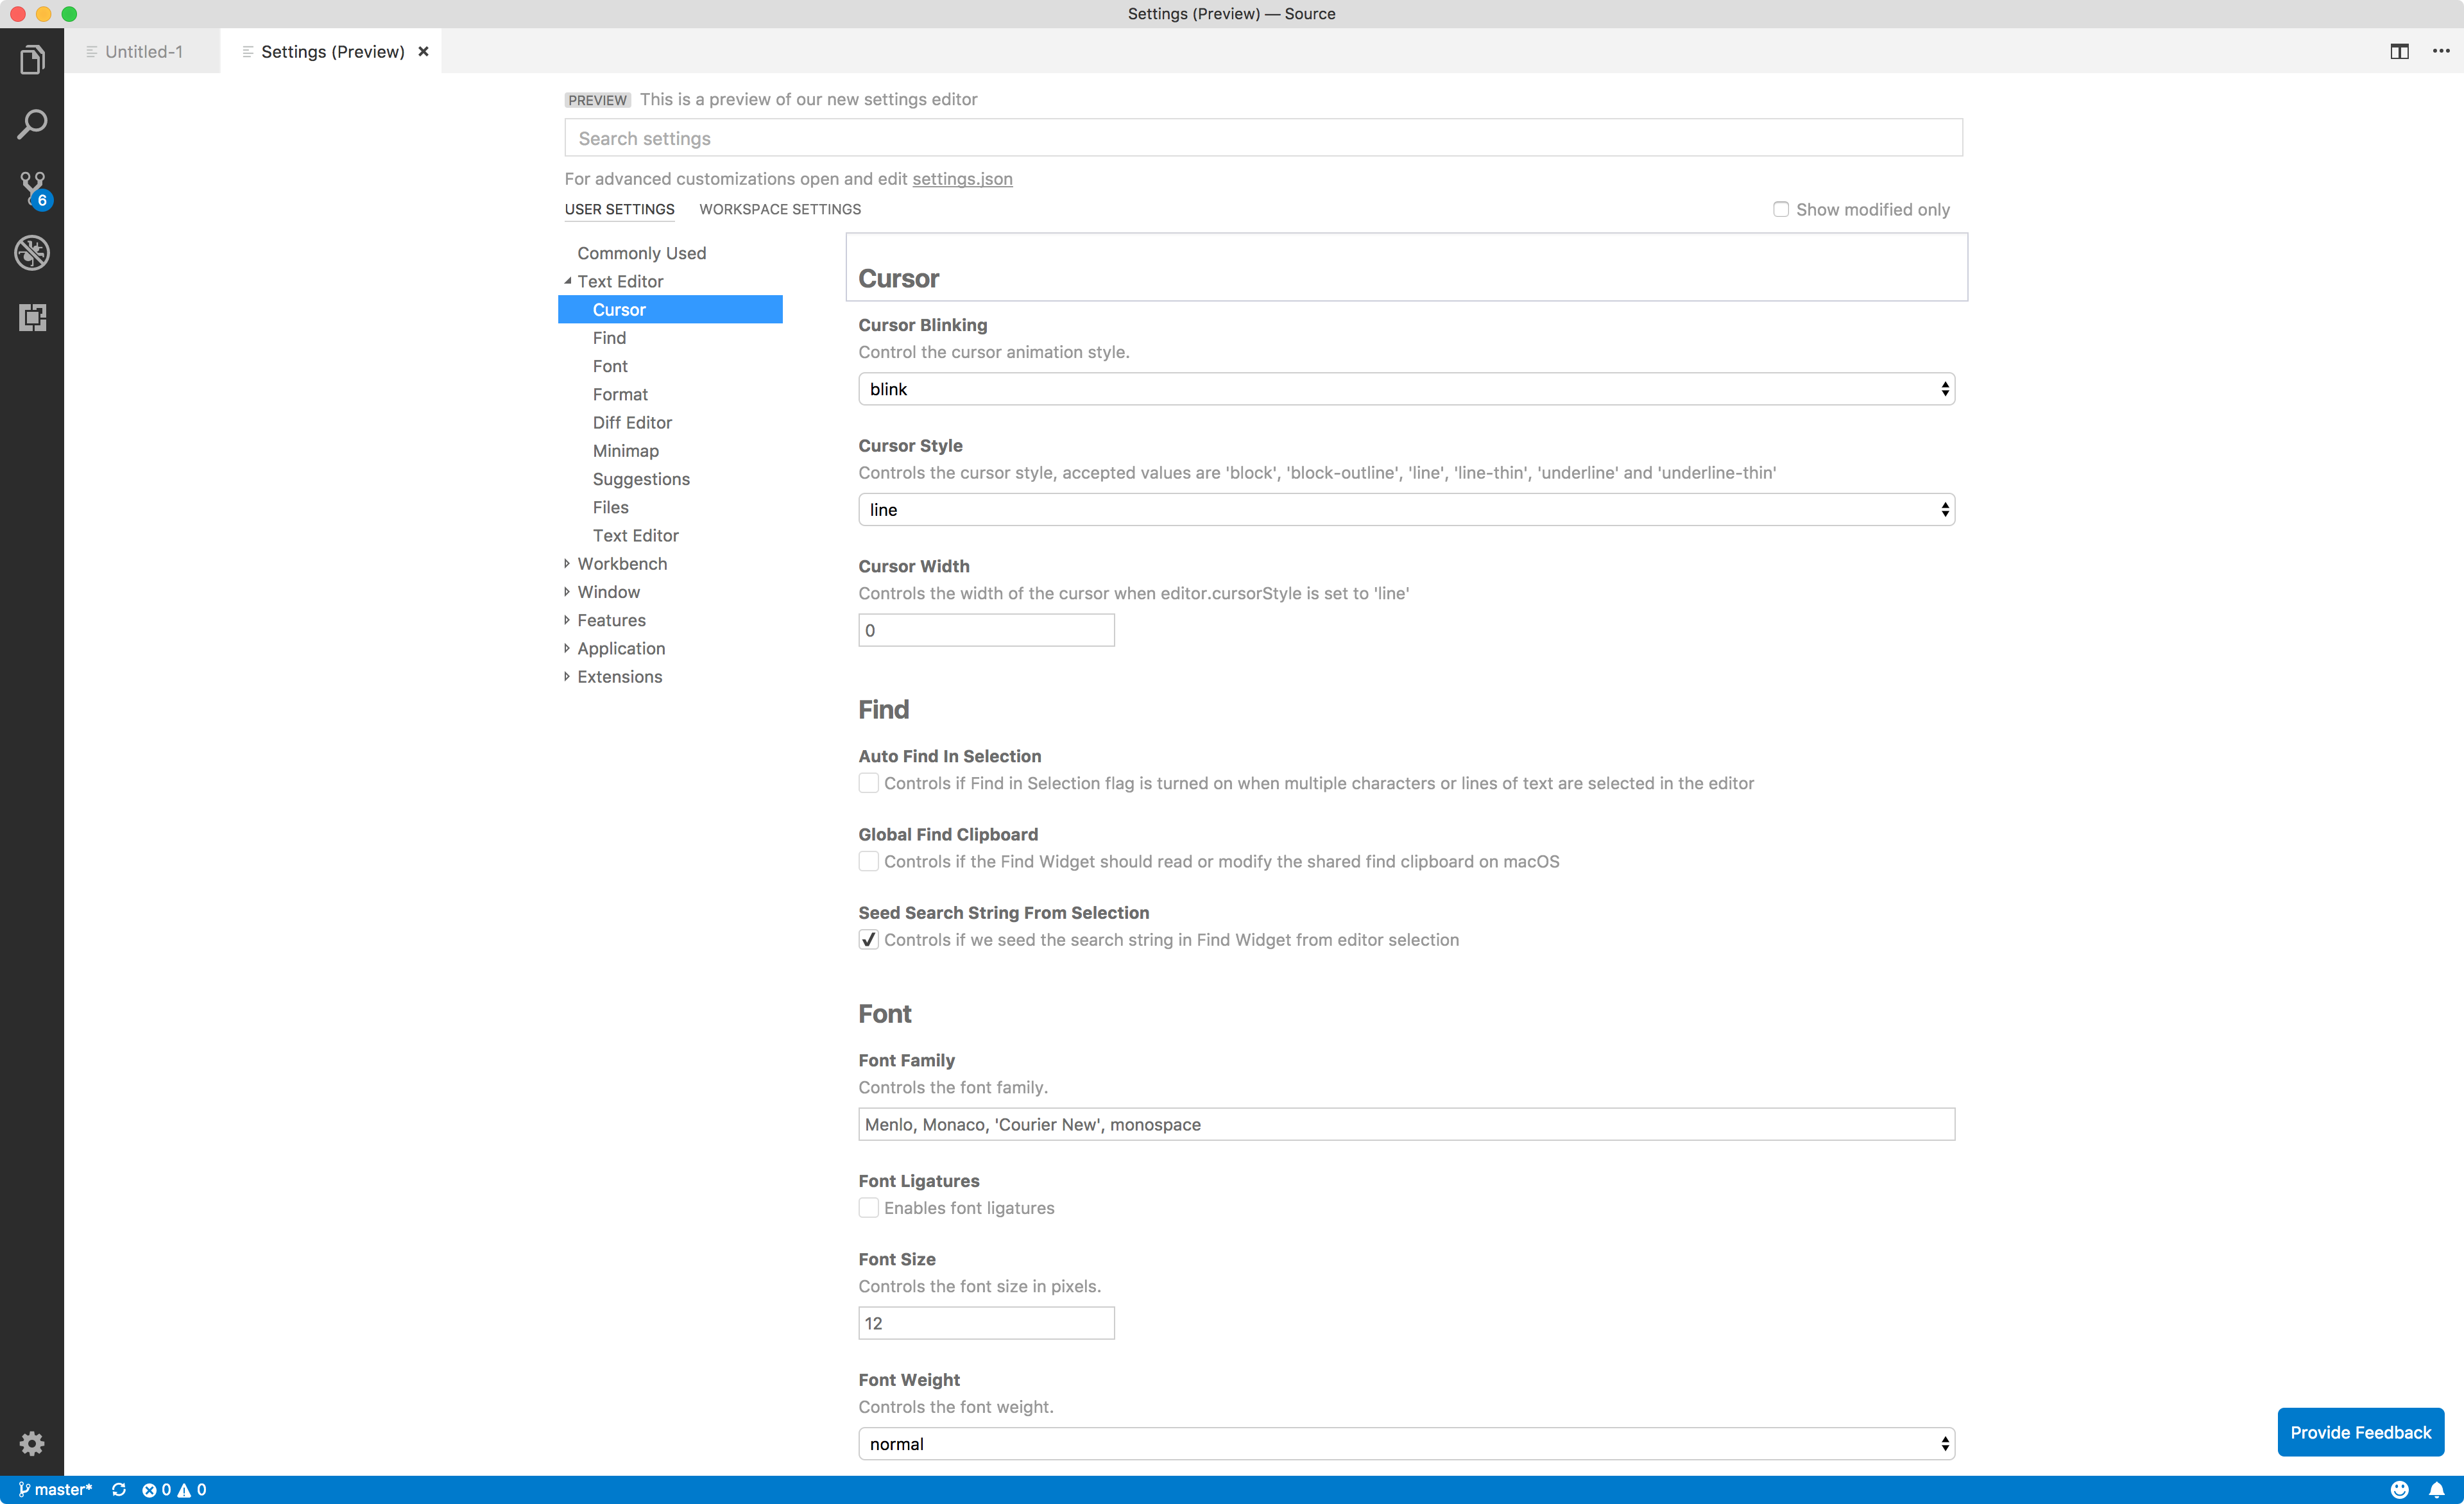This screenshot has height=1504, width=2464.
Task: Click the Font section heading
Action: 885,1013
